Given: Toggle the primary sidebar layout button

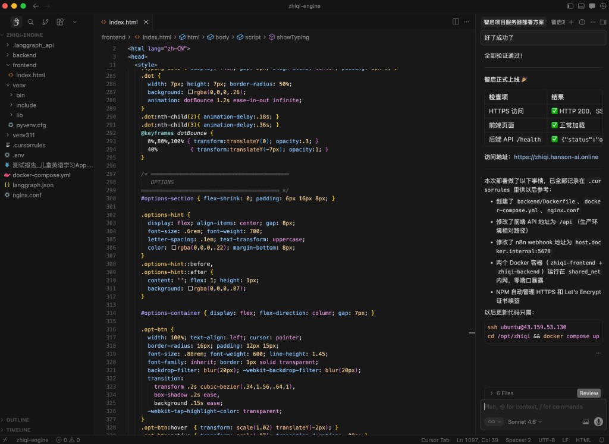Looking at the screenshot, I should tap(570, 6).
